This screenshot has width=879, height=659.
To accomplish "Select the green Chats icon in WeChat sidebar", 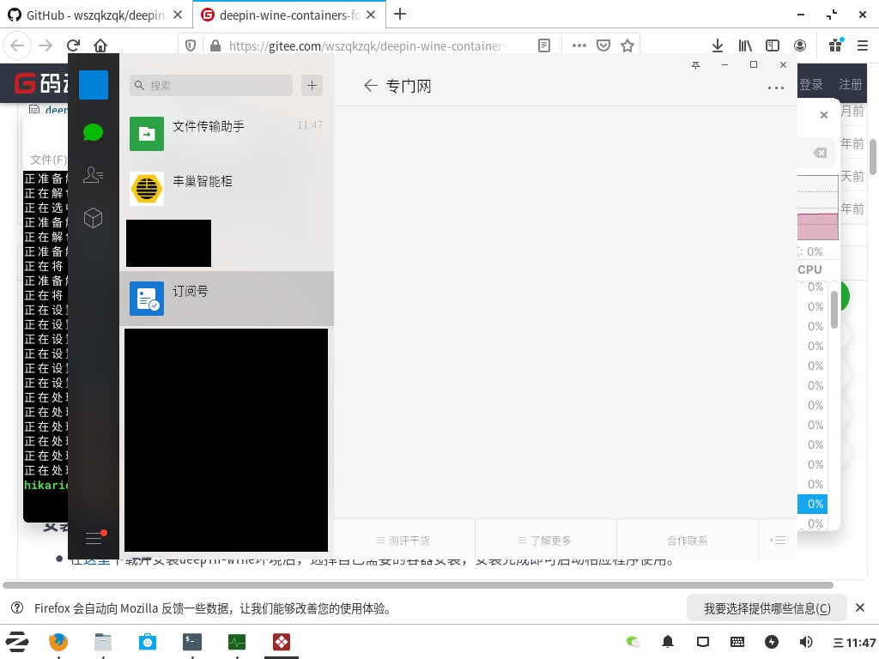I will 93,132.
